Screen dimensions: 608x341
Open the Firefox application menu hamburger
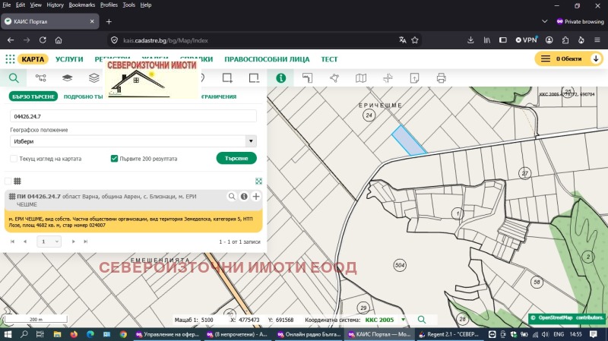[597, 40]
